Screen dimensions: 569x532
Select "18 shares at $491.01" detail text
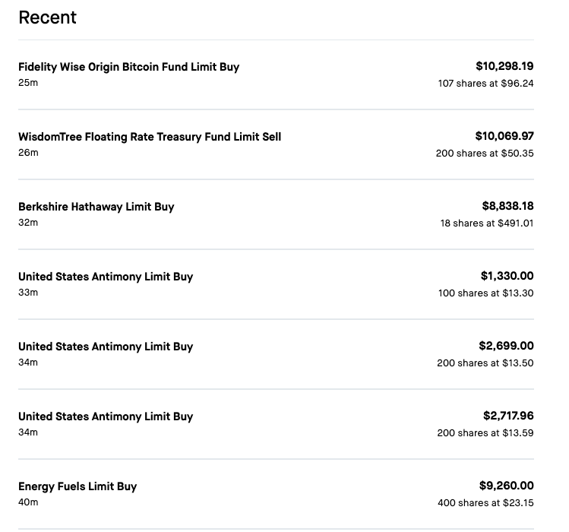(487, 223)
